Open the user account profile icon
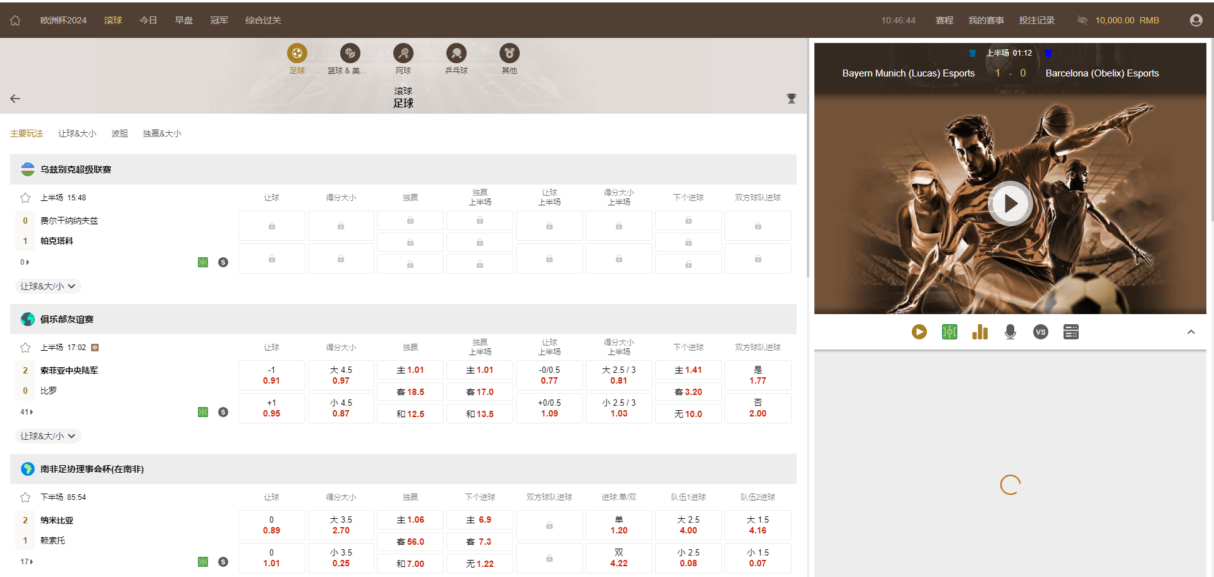Viewport: 1214px width, 577px height. [1196, 20]
